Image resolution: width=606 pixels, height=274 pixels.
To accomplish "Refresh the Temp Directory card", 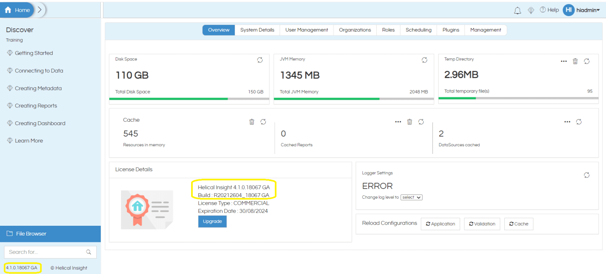I will pos(587,61).
